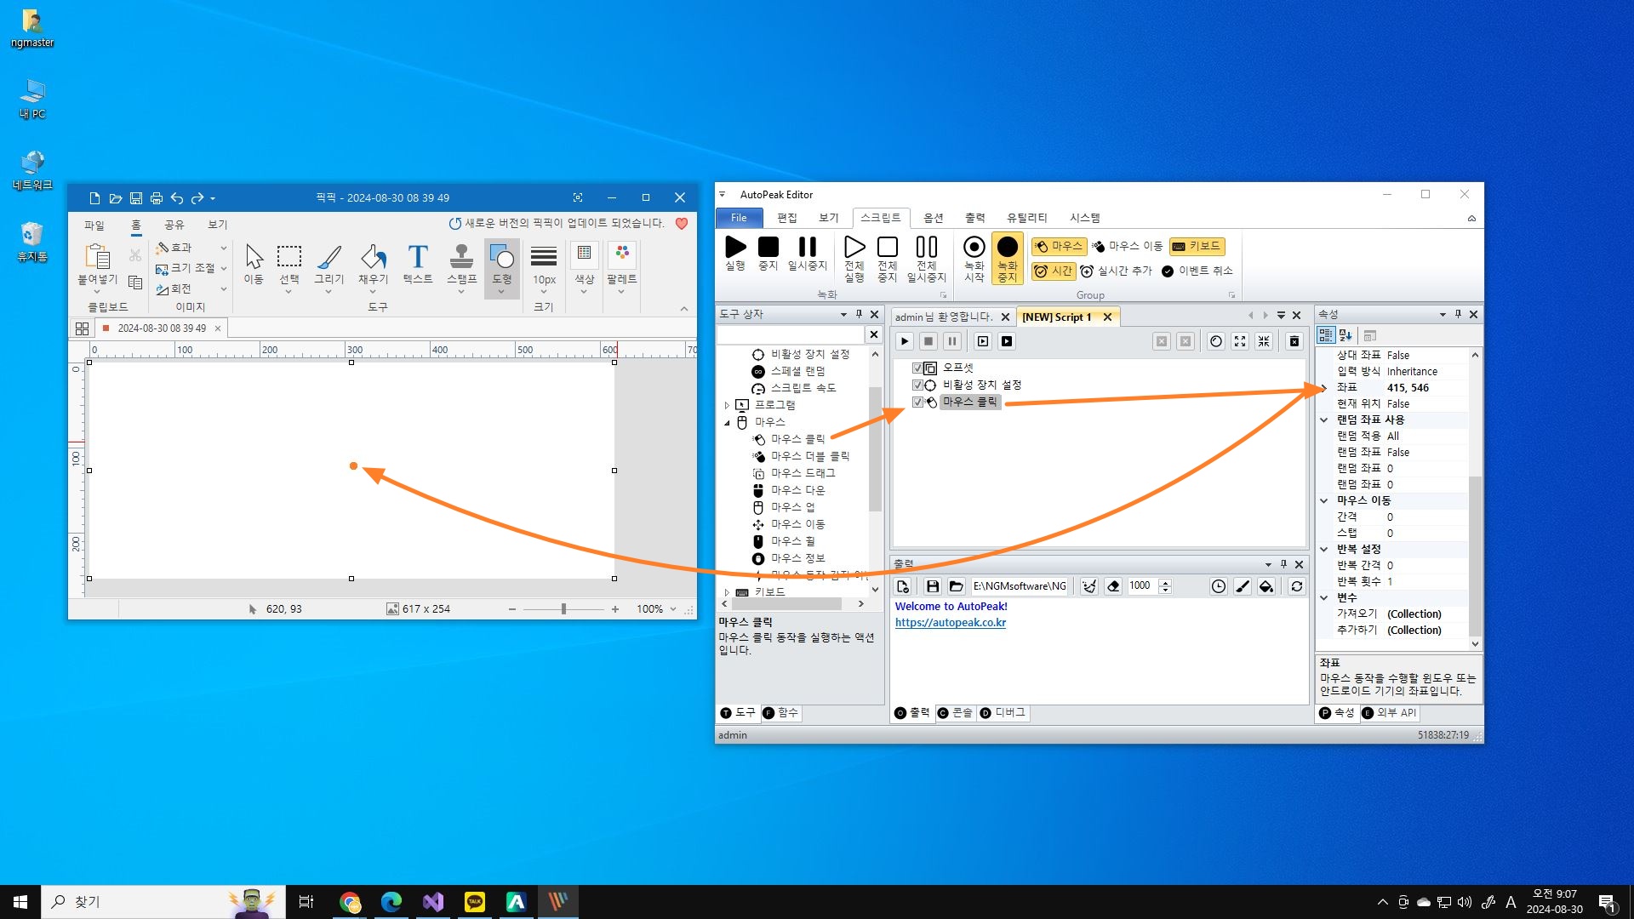Open the 100% zoom level dropdown
This screenshot has width=1634, height=919.
(x=673, y=609)
